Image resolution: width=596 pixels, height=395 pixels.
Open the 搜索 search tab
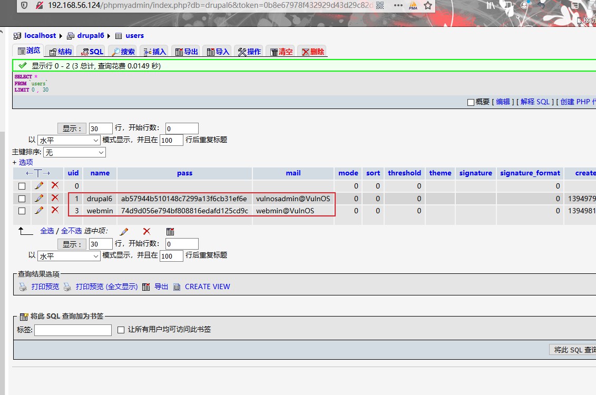[123, 52]
